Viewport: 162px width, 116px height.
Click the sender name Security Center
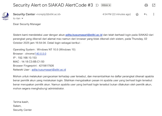point(24,14)
